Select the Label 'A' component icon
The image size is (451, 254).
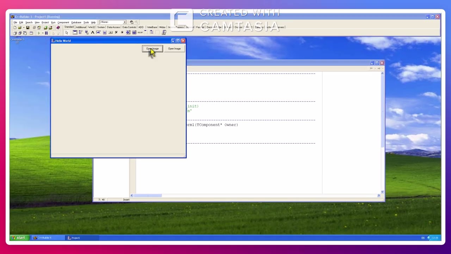(x=93, y=32)
